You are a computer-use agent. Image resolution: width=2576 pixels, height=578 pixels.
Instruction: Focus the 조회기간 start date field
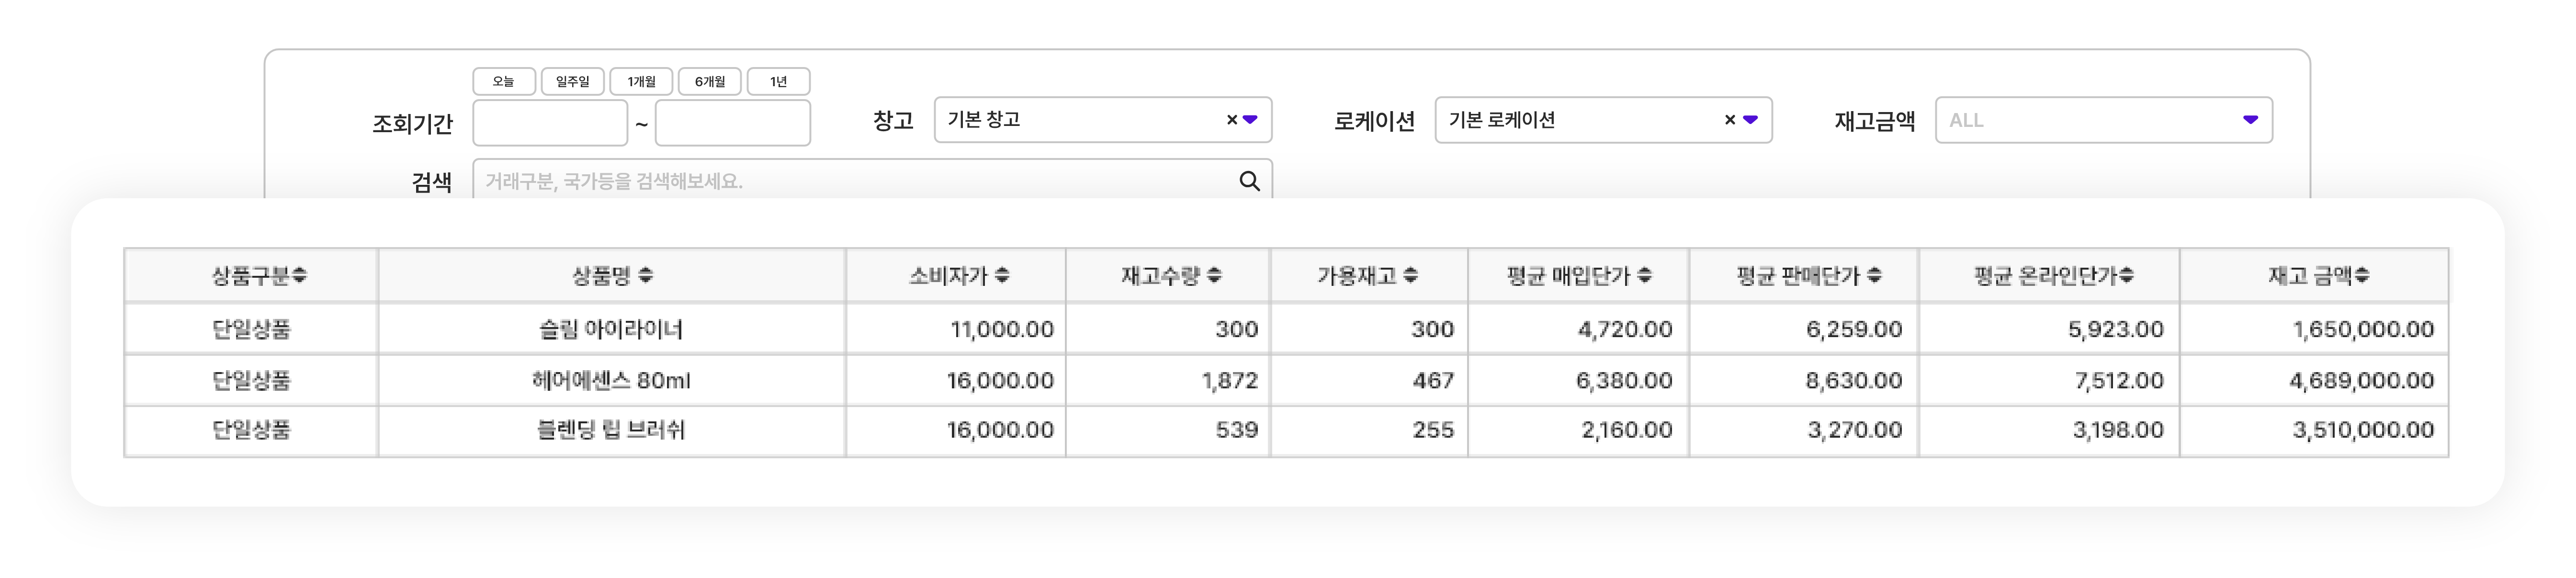point(550,123)
